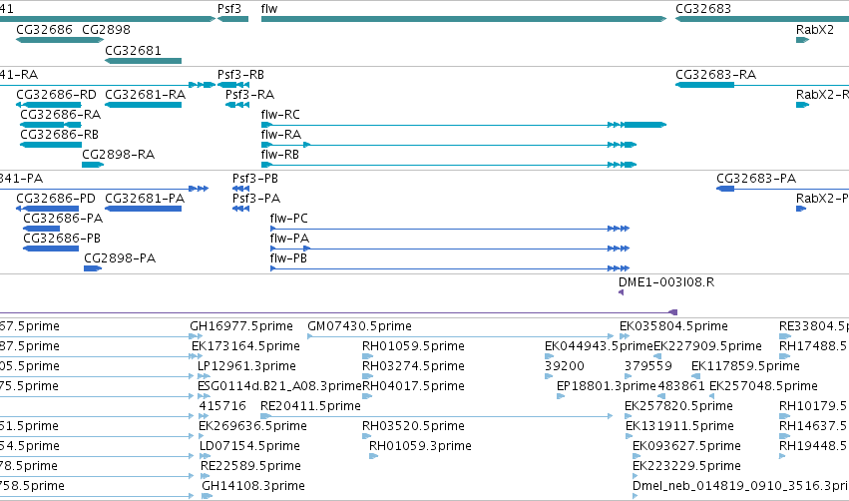Select the Dmel_neb_014819_0910_3516 EST label
The image size is (849, 501).
tap(740, 487)
